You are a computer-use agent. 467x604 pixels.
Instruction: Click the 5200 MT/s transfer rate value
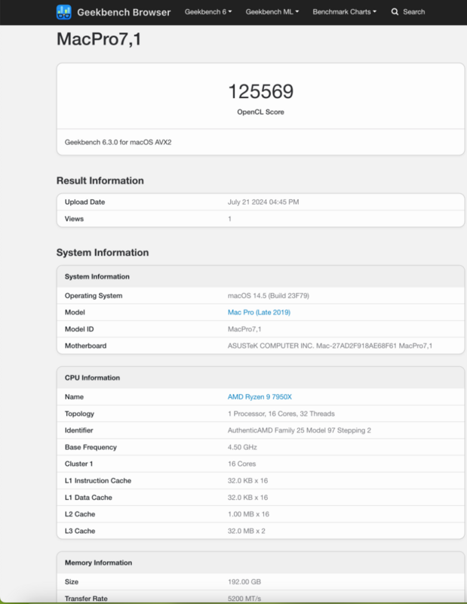tap(244, 599)
